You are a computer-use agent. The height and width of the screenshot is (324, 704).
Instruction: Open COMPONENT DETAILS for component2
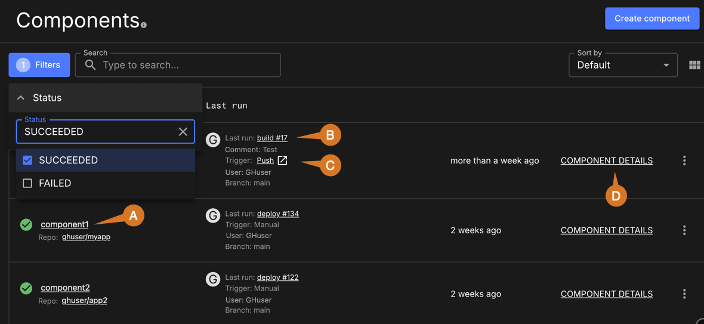[607, 294]
